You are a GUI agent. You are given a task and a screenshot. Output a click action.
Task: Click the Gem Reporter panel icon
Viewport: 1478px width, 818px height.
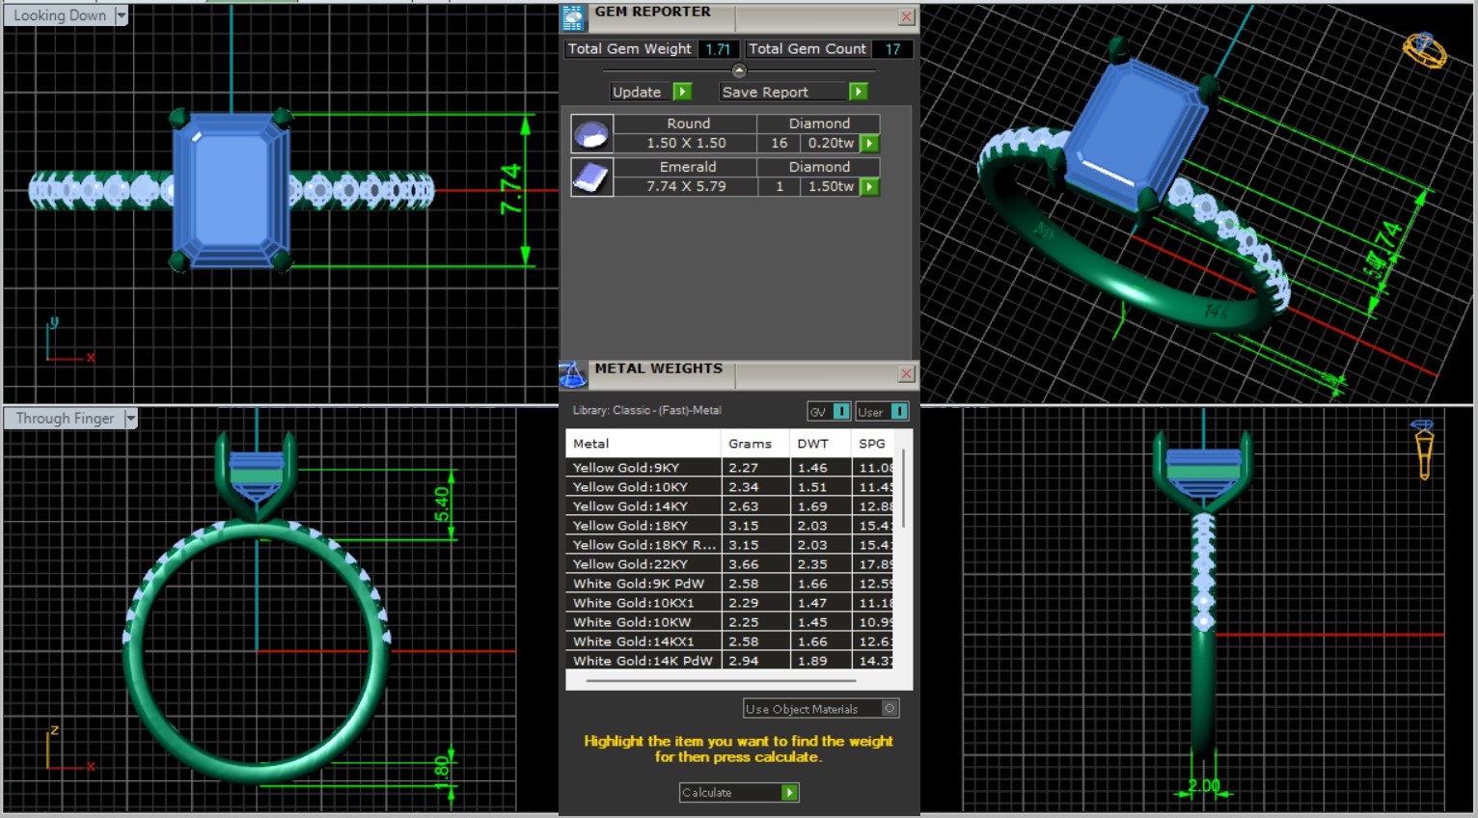[x=573, y=17]
